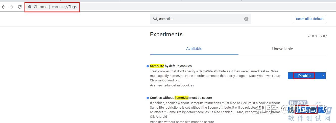
Task: Focus the flags search field
Action: coord(200,19)
